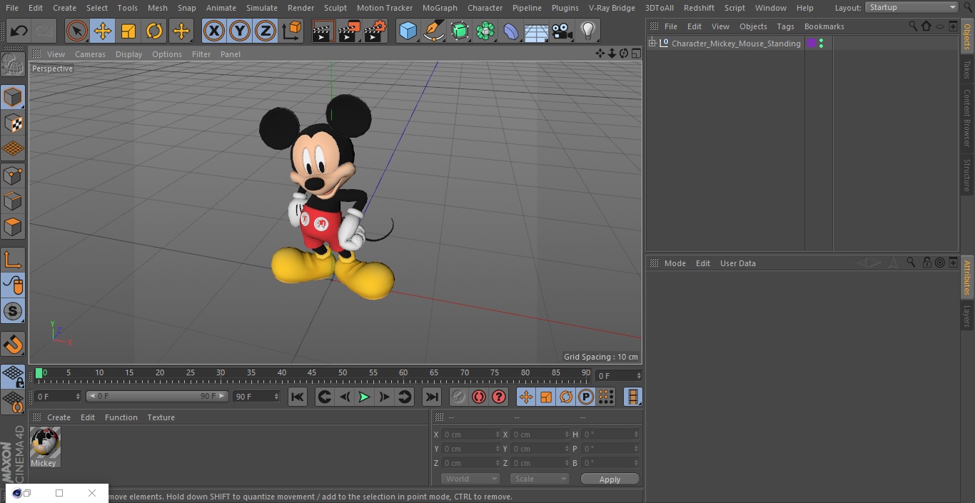Open MoGraph cloner array icon
The image size is (975, 503).
pyautogui.click(x=485, y=31)
